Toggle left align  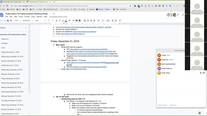(85, 21)
